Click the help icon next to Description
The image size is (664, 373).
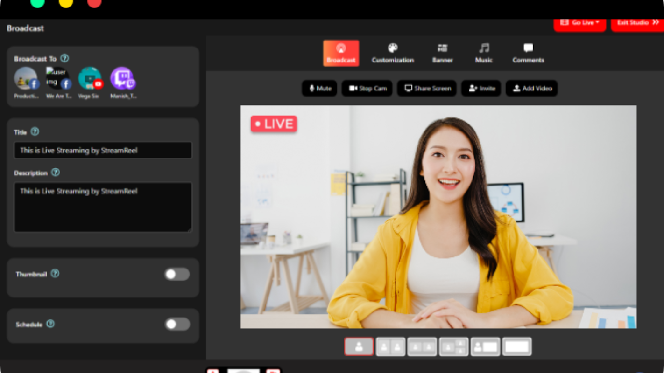click(x=56, y=172)
